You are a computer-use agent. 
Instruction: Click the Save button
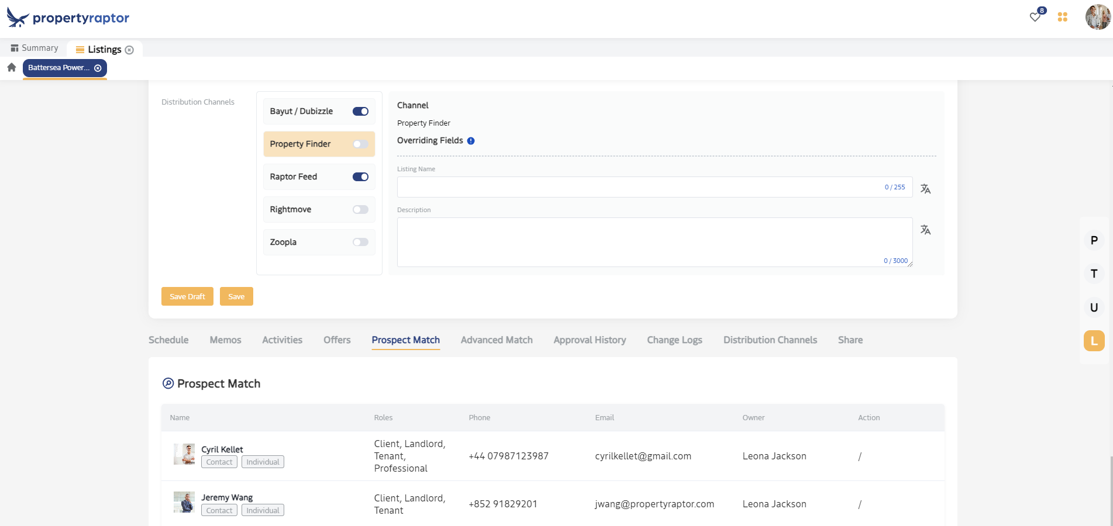click(x=236, y=296)
